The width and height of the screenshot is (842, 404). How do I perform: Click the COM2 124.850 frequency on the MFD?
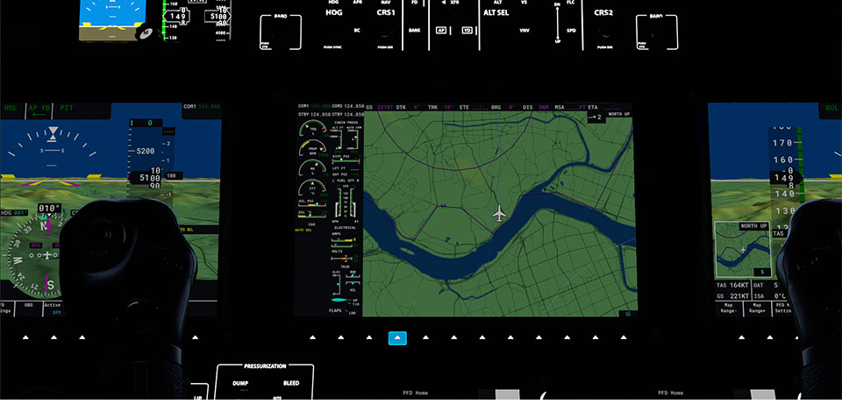point(348,106)
